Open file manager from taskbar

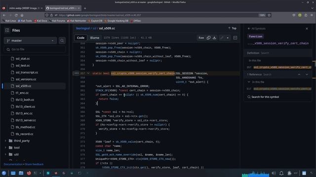point(21,173)
